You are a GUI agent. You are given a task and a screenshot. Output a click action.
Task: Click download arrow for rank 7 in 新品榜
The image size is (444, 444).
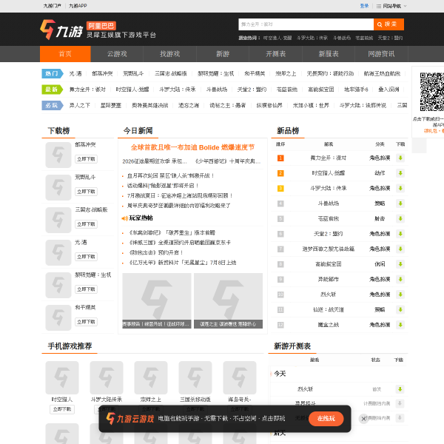[400, 249]
